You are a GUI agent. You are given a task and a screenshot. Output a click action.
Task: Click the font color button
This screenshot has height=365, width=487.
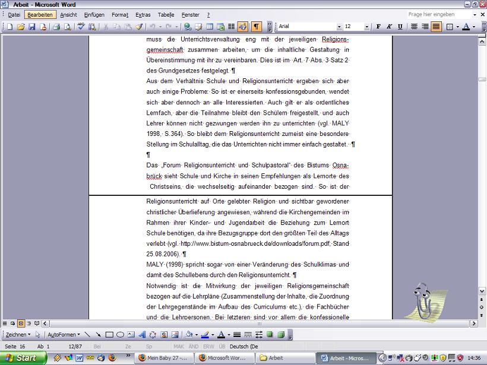[x=466, y=27]
